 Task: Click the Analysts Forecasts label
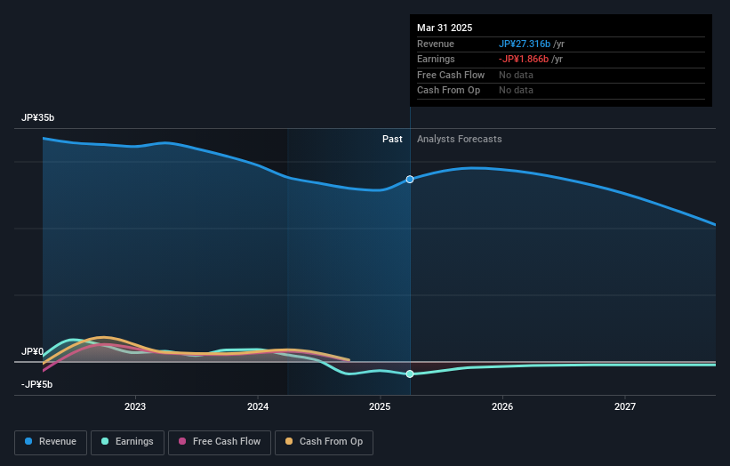tap(459, 139)
